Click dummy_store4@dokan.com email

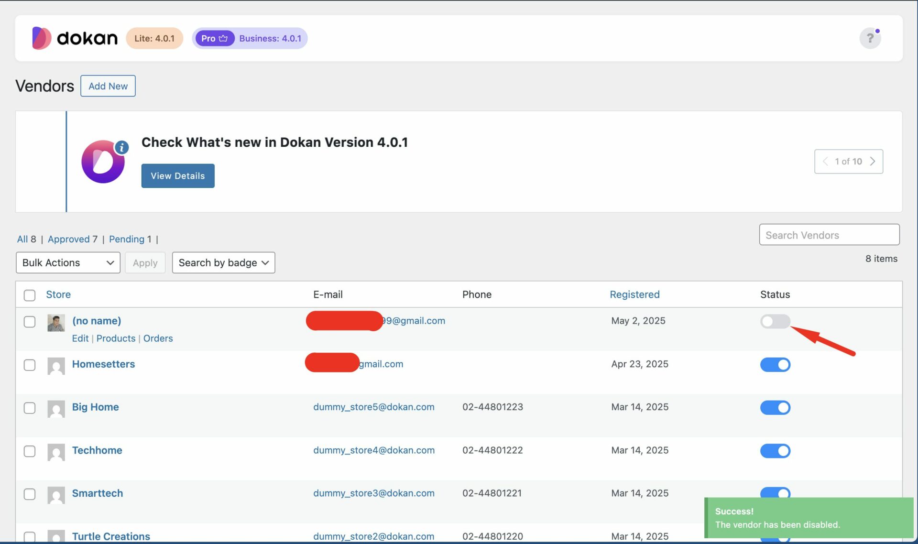point(374,450)
